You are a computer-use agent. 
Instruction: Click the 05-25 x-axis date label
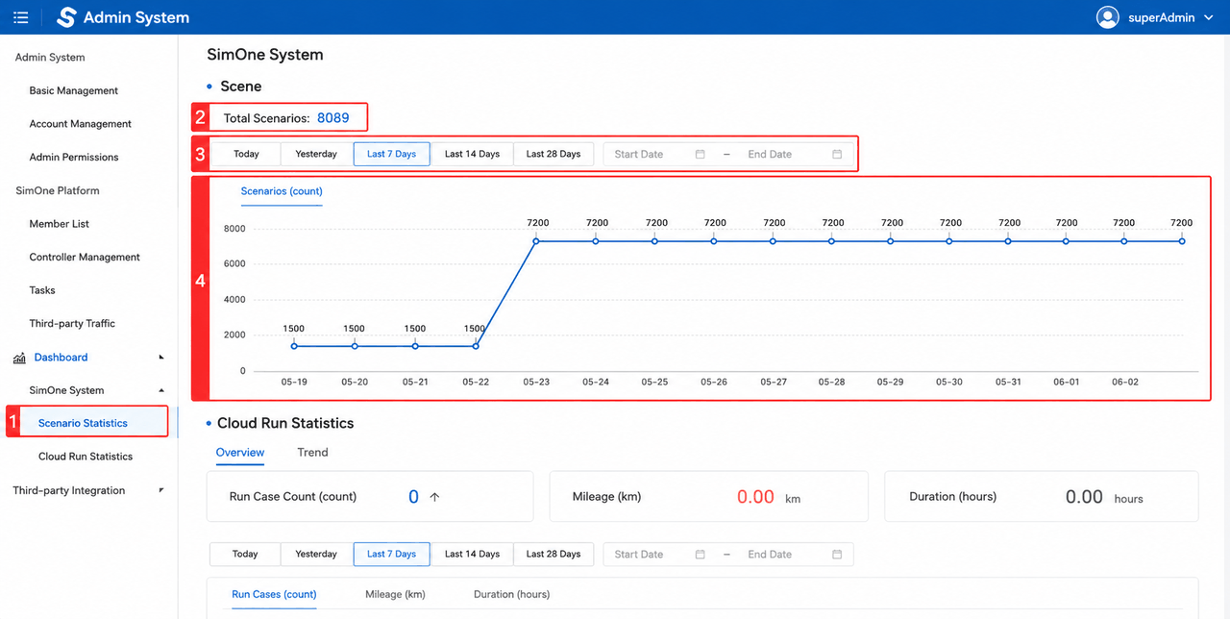click(654, 382)
